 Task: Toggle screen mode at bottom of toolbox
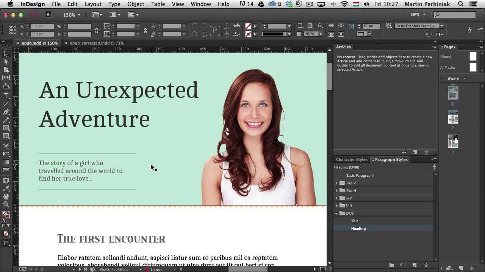6,244
